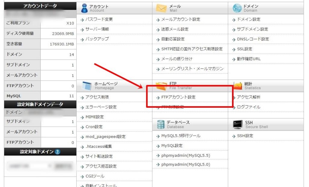Open SSL設定 under Domain
The image size is (309, 187).
(x=244, y=49)
